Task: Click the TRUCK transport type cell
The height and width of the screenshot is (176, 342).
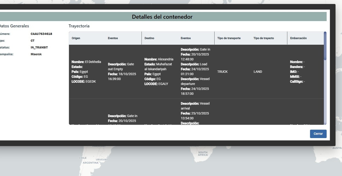Action: pyautogui.click(x=222, y=72)
